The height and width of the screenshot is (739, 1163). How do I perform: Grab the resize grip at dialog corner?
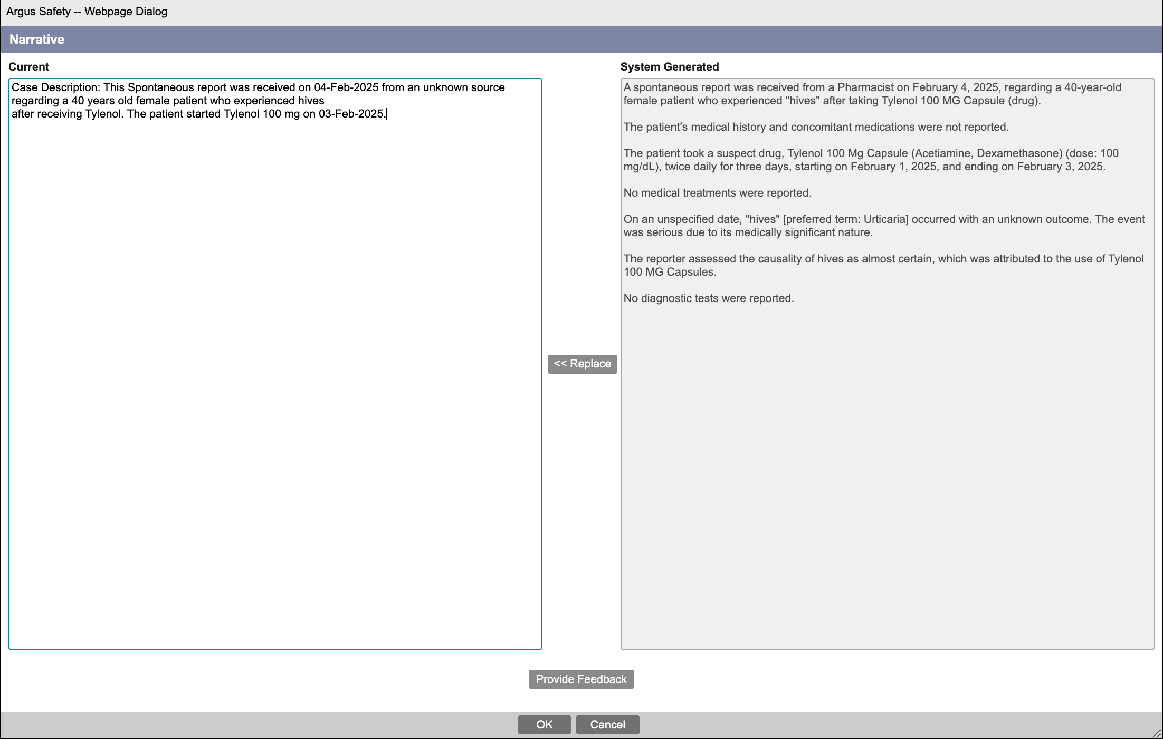click(x=1157, y=733)
